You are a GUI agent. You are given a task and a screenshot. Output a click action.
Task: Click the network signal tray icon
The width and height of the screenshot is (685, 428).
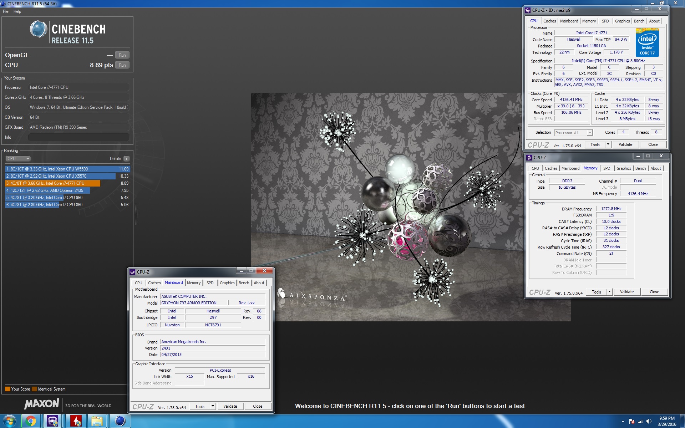(640, 422)
